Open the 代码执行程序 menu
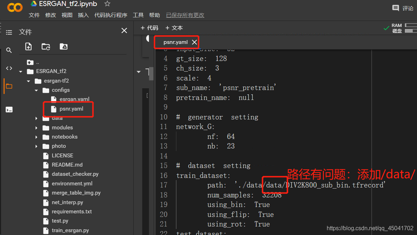Screen dimensions: 417x235 click(111, 15)
